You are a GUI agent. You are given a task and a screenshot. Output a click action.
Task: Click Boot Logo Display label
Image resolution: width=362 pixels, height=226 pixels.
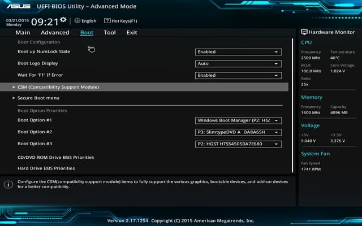pyautogui.click(x=38, y=63)
